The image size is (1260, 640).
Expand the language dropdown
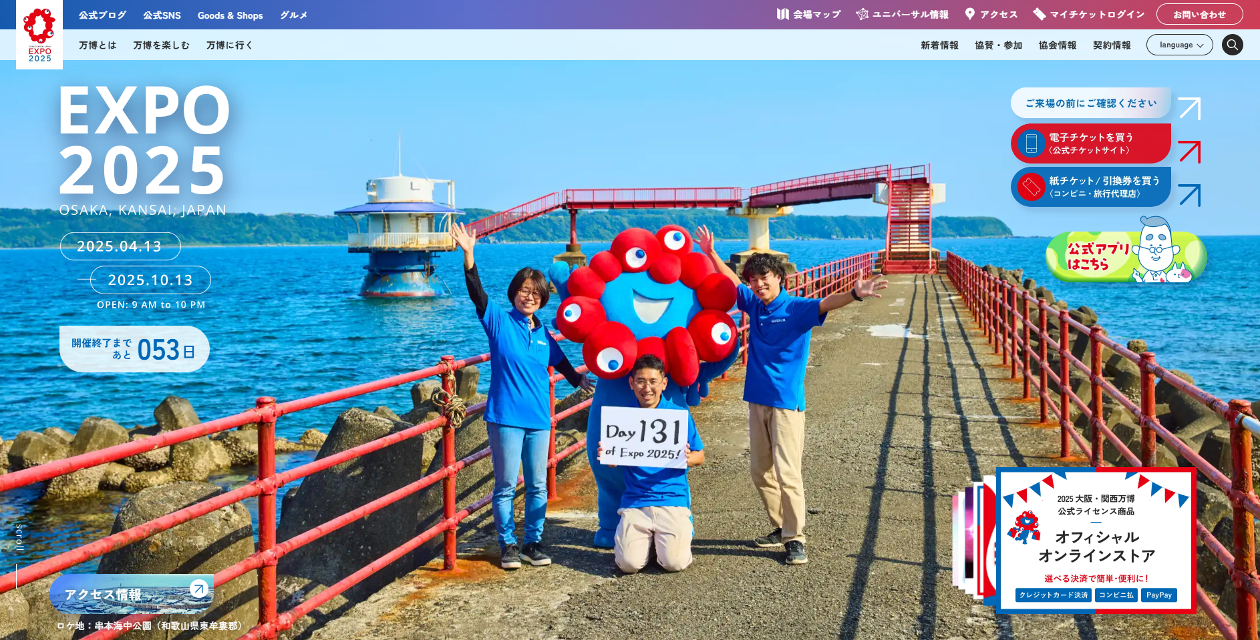click(x=1179, y=45)
